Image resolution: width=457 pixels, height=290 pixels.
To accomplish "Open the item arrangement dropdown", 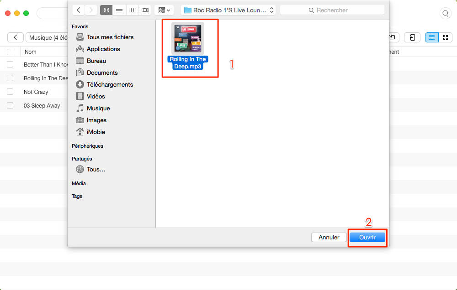I will tap(164, 10).
